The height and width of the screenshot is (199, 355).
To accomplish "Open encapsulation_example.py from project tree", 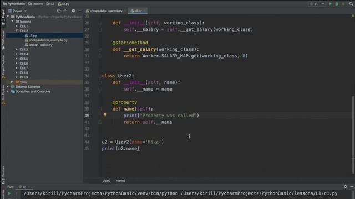I will click(46, 40).
